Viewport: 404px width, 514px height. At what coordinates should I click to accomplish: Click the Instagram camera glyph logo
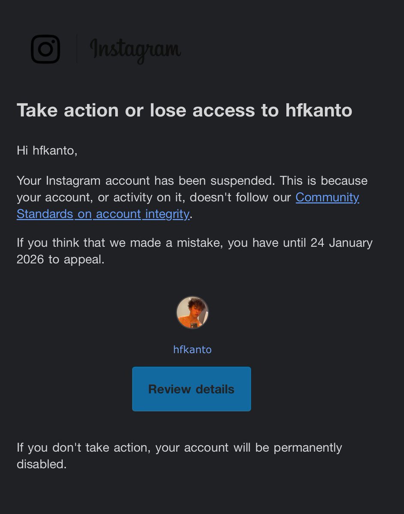pyautogui.click(x=45, y=49)
